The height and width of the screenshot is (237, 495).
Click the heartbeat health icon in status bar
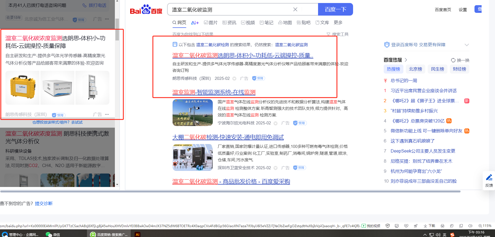tap(406, 226)
